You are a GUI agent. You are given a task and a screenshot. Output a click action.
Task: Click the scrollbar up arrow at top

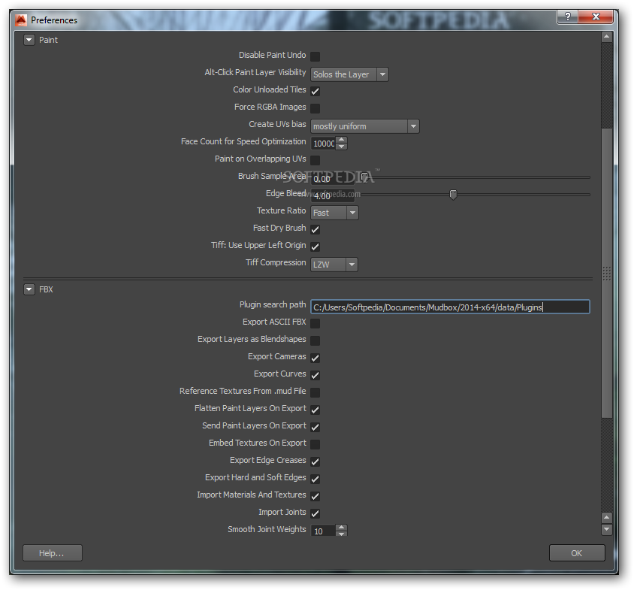[x=606, y=38]
